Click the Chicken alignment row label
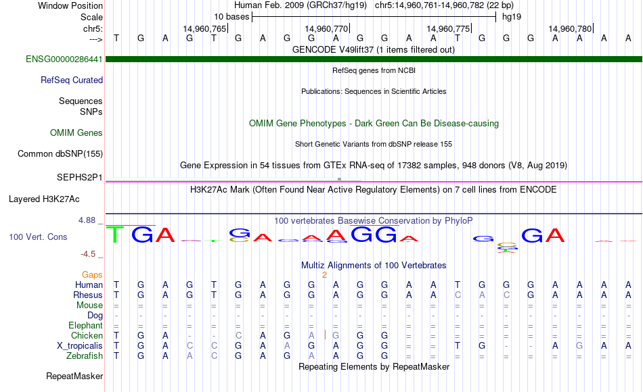The width and height of the screenshot is (643, 392). pyautogui.click(x=87, y=336)
